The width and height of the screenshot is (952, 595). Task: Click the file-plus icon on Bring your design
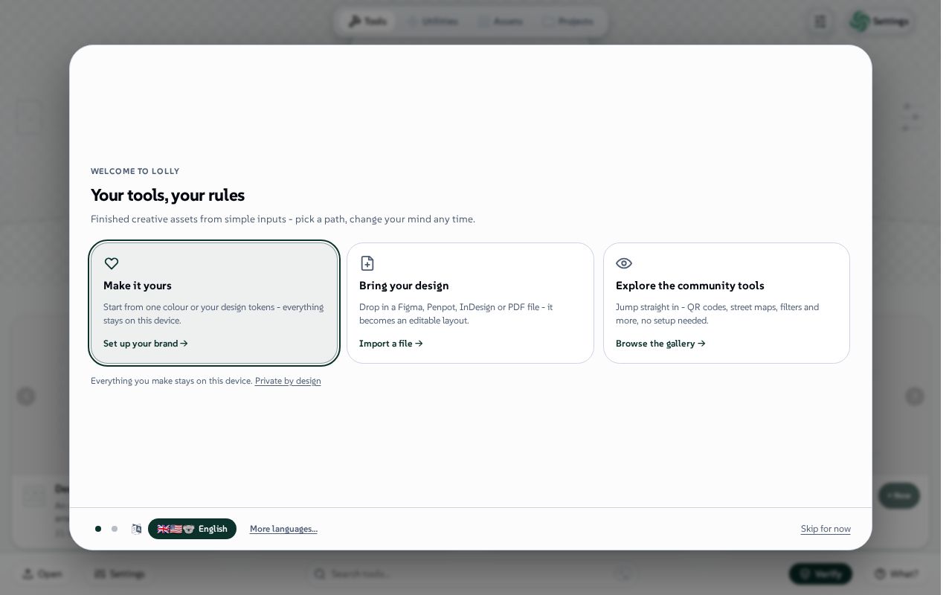pos(367,263)
